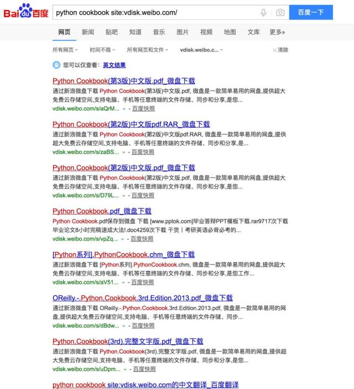This screenshot has height=389, width=354.
Task: Open 百度快照 for the aQrM result
Action: pyautogui.click(x=143, y=109)
